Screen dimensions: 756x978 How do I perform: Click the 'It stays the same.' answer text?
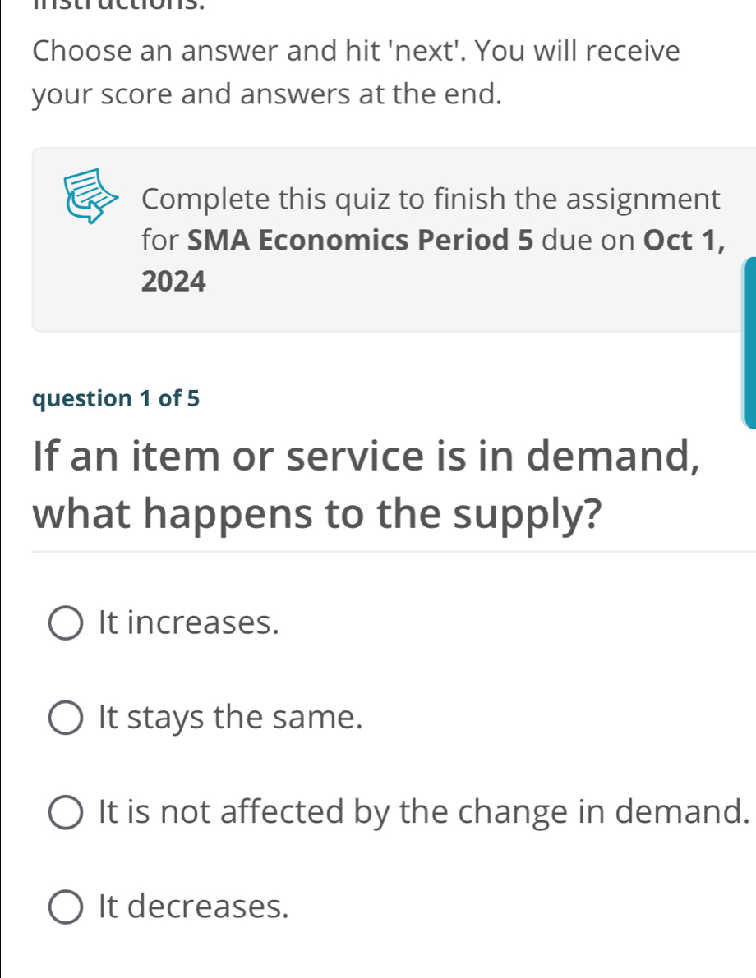point(230,719)
